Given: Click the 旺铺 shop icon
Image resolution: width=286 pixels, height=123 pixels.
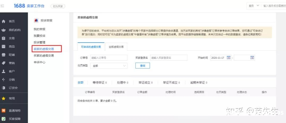Looking at the screenshot, I should (x=3, y=55).
